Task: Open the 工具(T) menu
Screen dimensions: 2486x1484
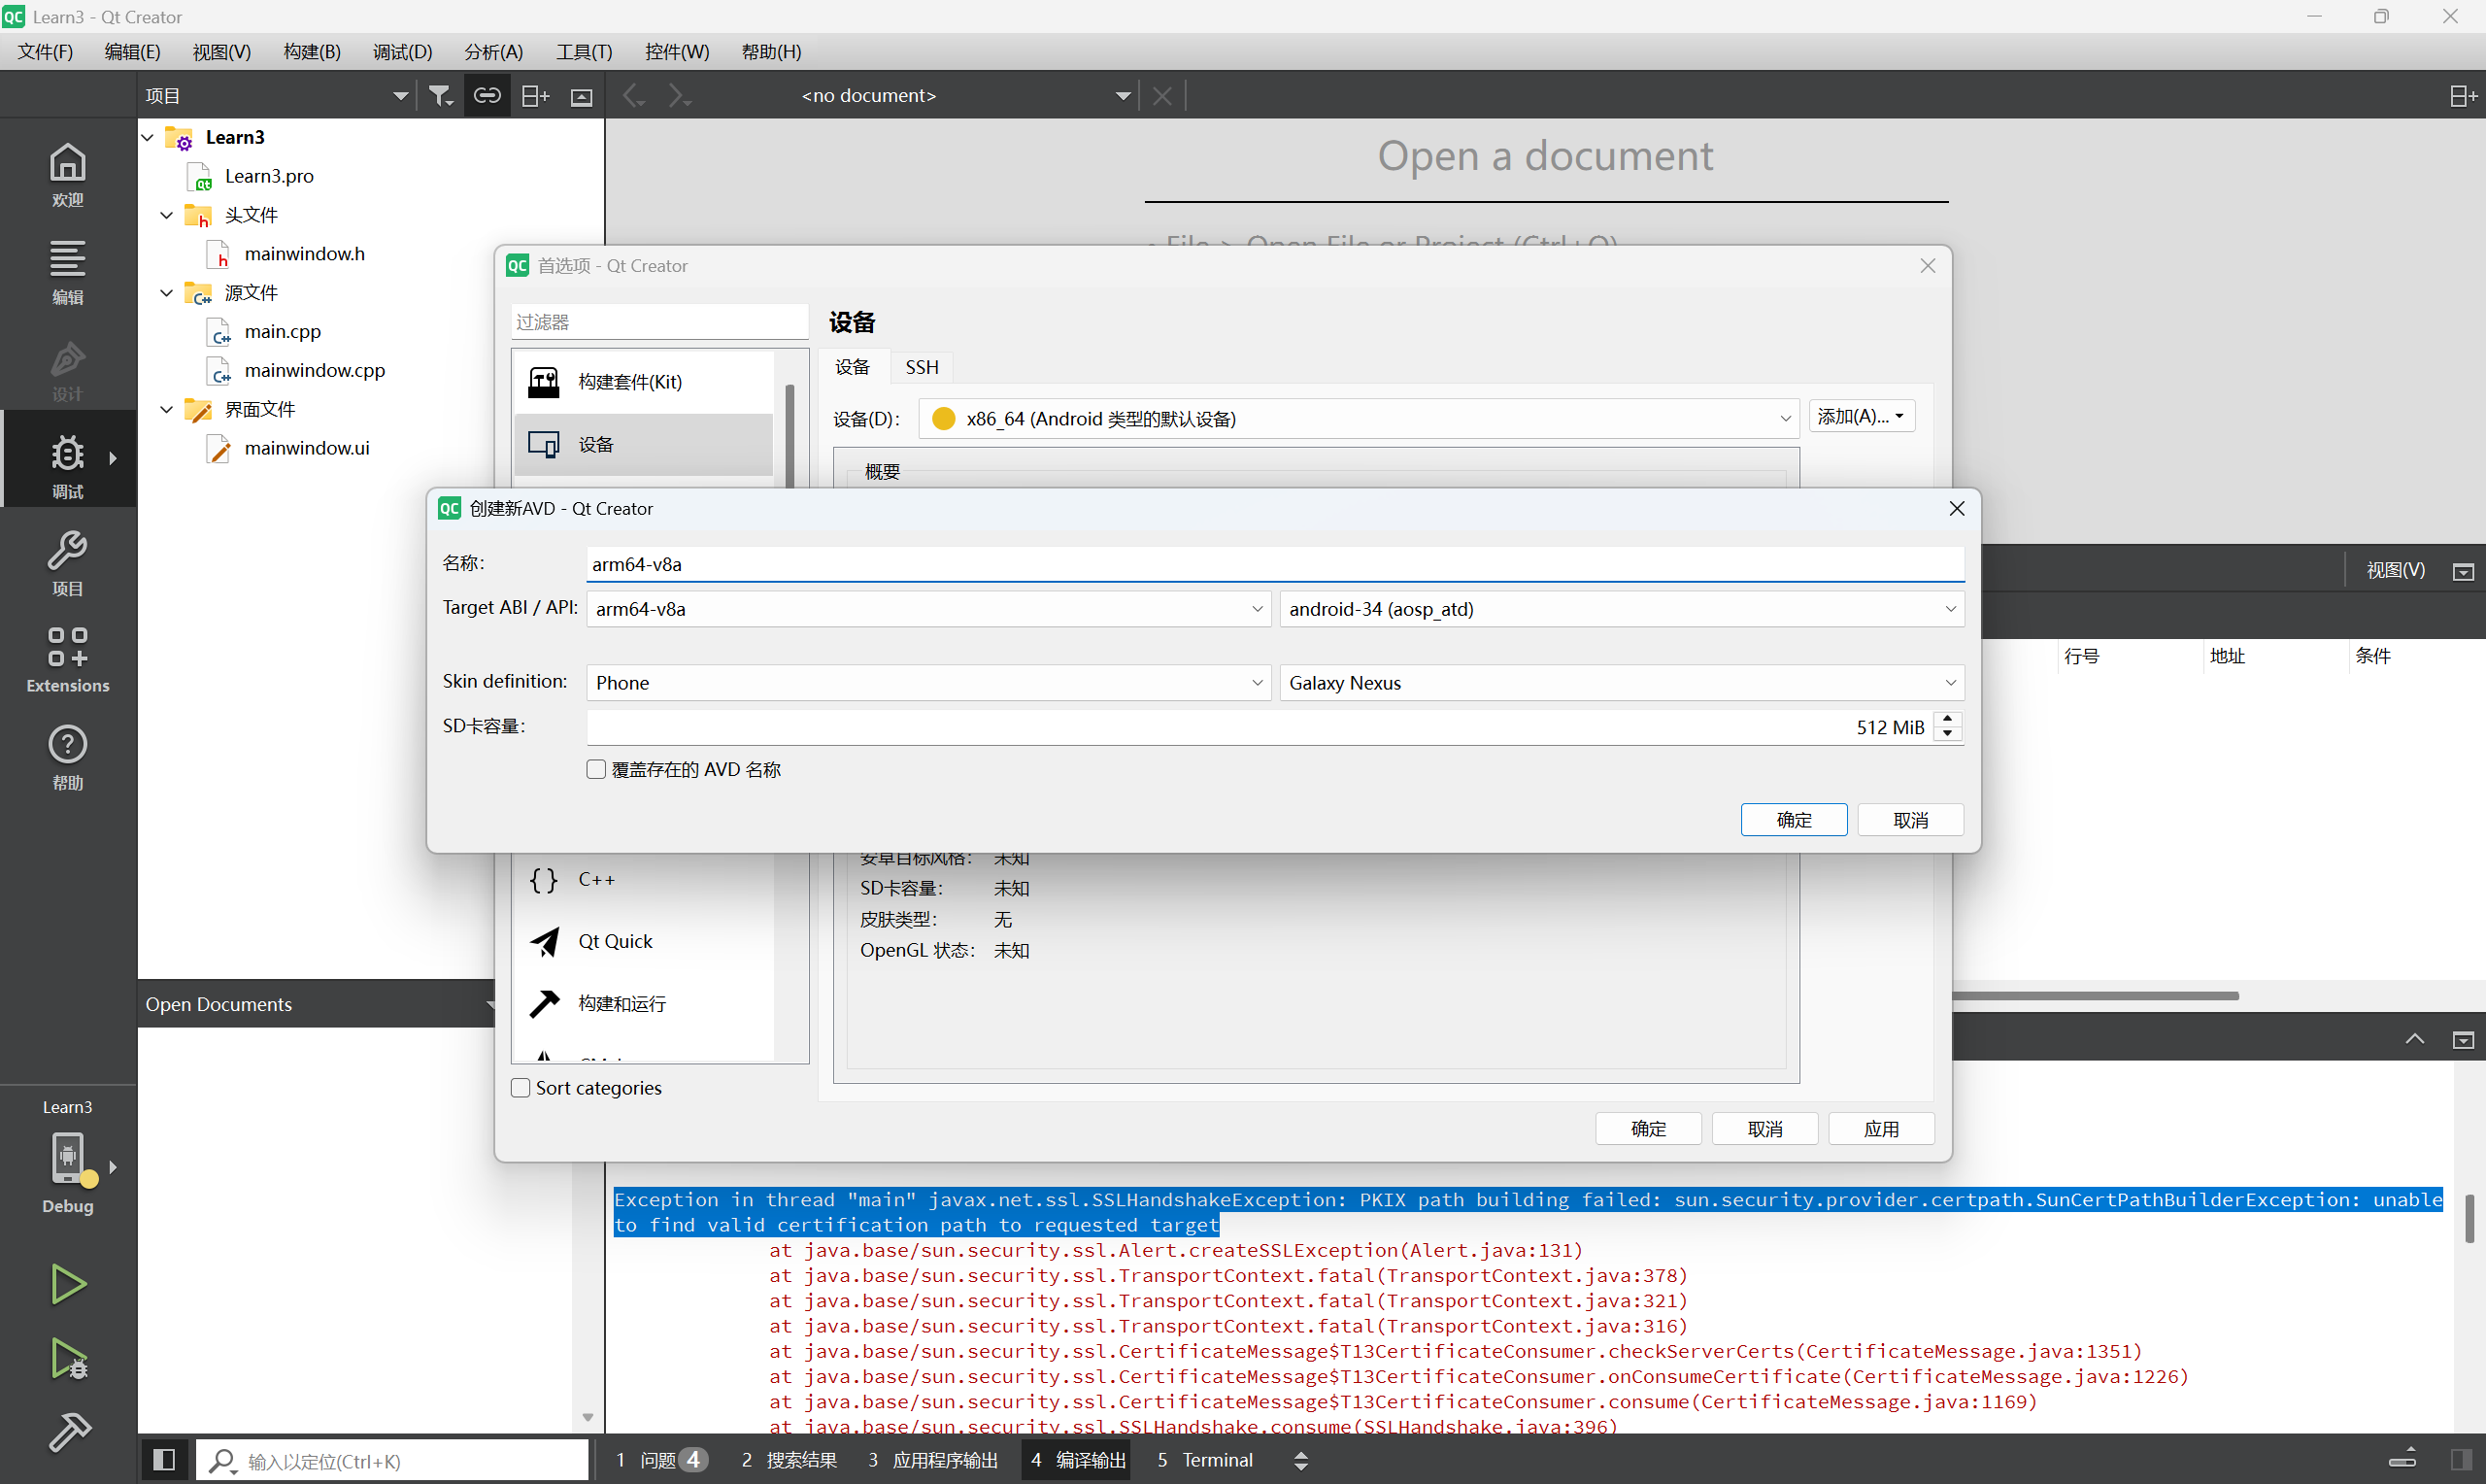Action: click(584, 52)
